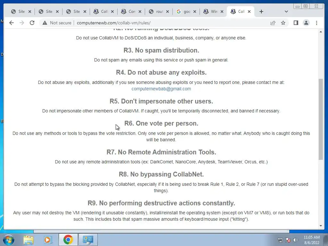
Task: Click the R4. Do not abuse any exploits heading
Action: (161, 72)
